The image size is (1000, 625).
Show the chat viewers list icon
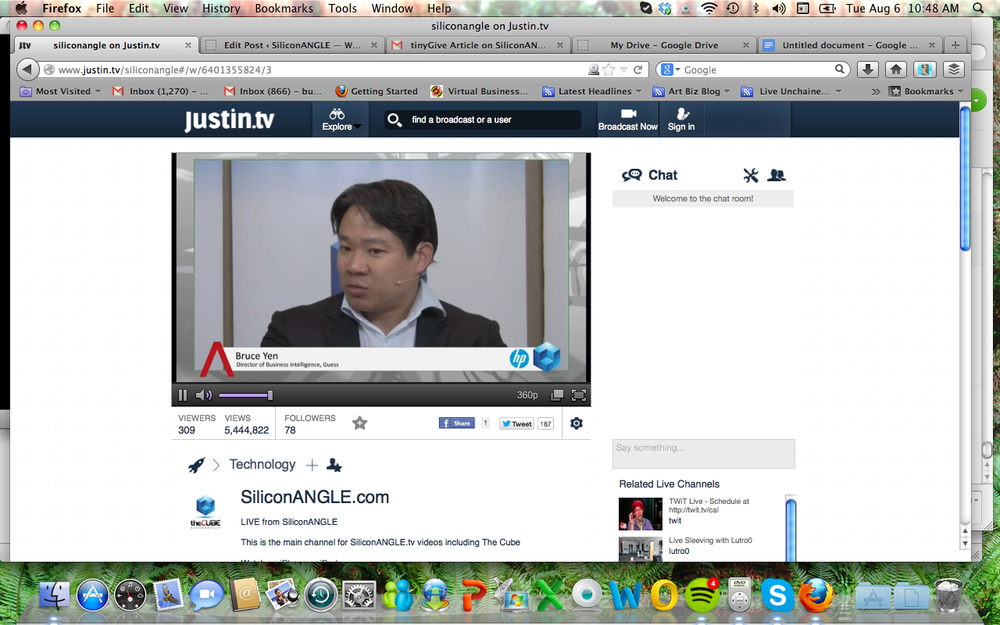[x=776, y=175]
